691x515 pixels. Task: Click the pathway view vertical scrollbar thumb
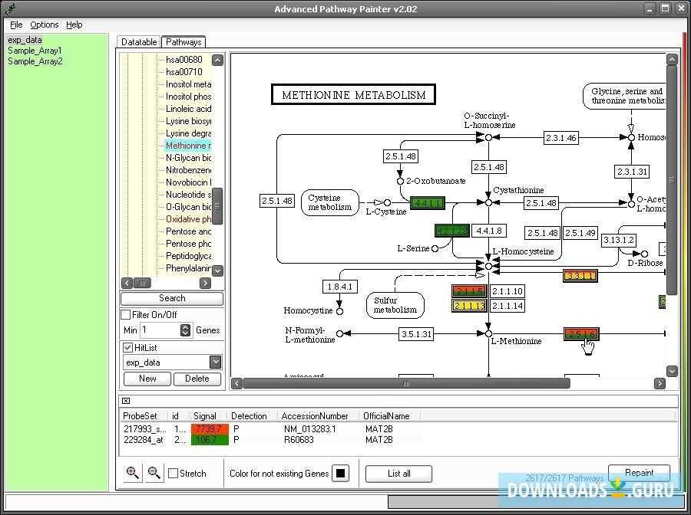(672, 180)
